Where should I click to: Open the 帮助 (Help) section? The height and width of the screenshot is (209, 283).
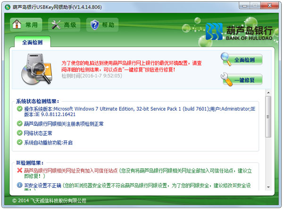click(102, 25)
